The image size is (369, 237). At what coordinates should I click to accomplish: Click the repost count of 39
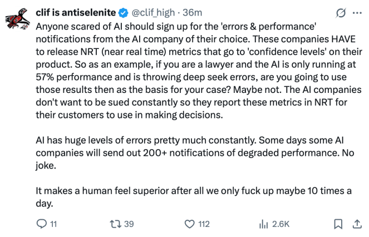pos(129,224)
